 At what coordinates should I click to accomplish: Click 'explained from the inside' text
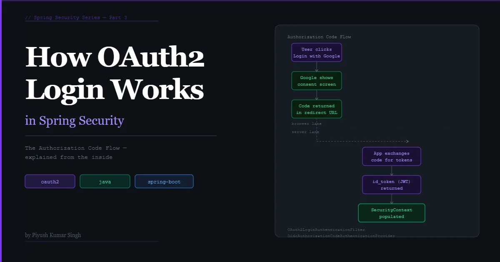[69, 157]
